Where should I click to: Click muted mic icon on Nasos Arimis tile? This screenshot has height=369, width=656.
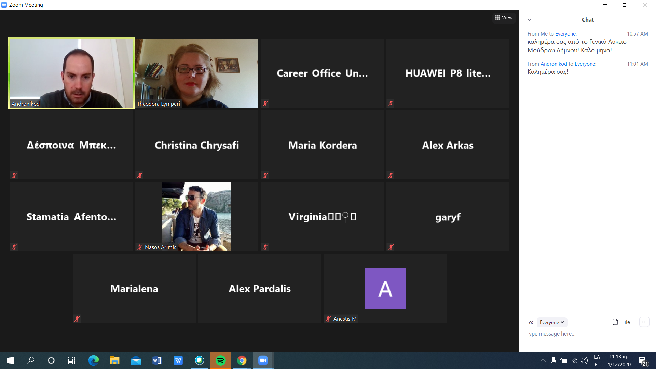[x=140, y=247]
